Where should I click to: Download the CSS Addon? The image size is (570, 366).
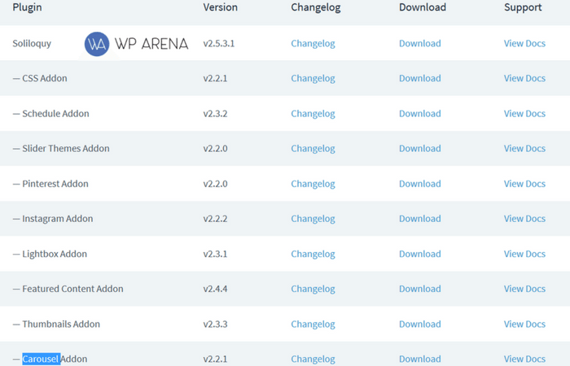click(420, 78)
